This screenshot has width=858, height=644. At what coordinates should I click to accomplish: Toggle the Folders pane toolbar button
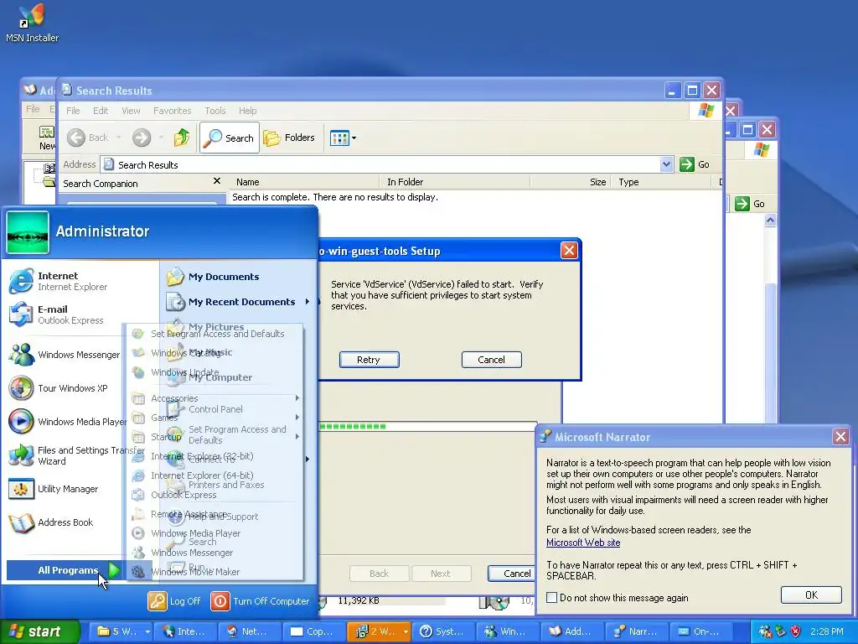tap(289, 138)
